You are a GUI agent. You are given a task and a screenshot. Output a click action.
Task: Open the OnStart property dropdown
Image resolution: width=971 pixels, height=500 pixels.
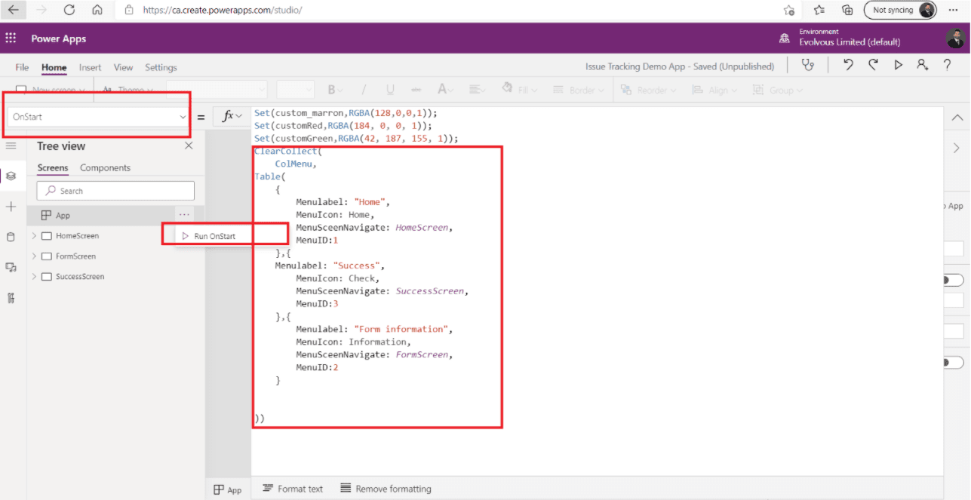(x=182, y=117)
